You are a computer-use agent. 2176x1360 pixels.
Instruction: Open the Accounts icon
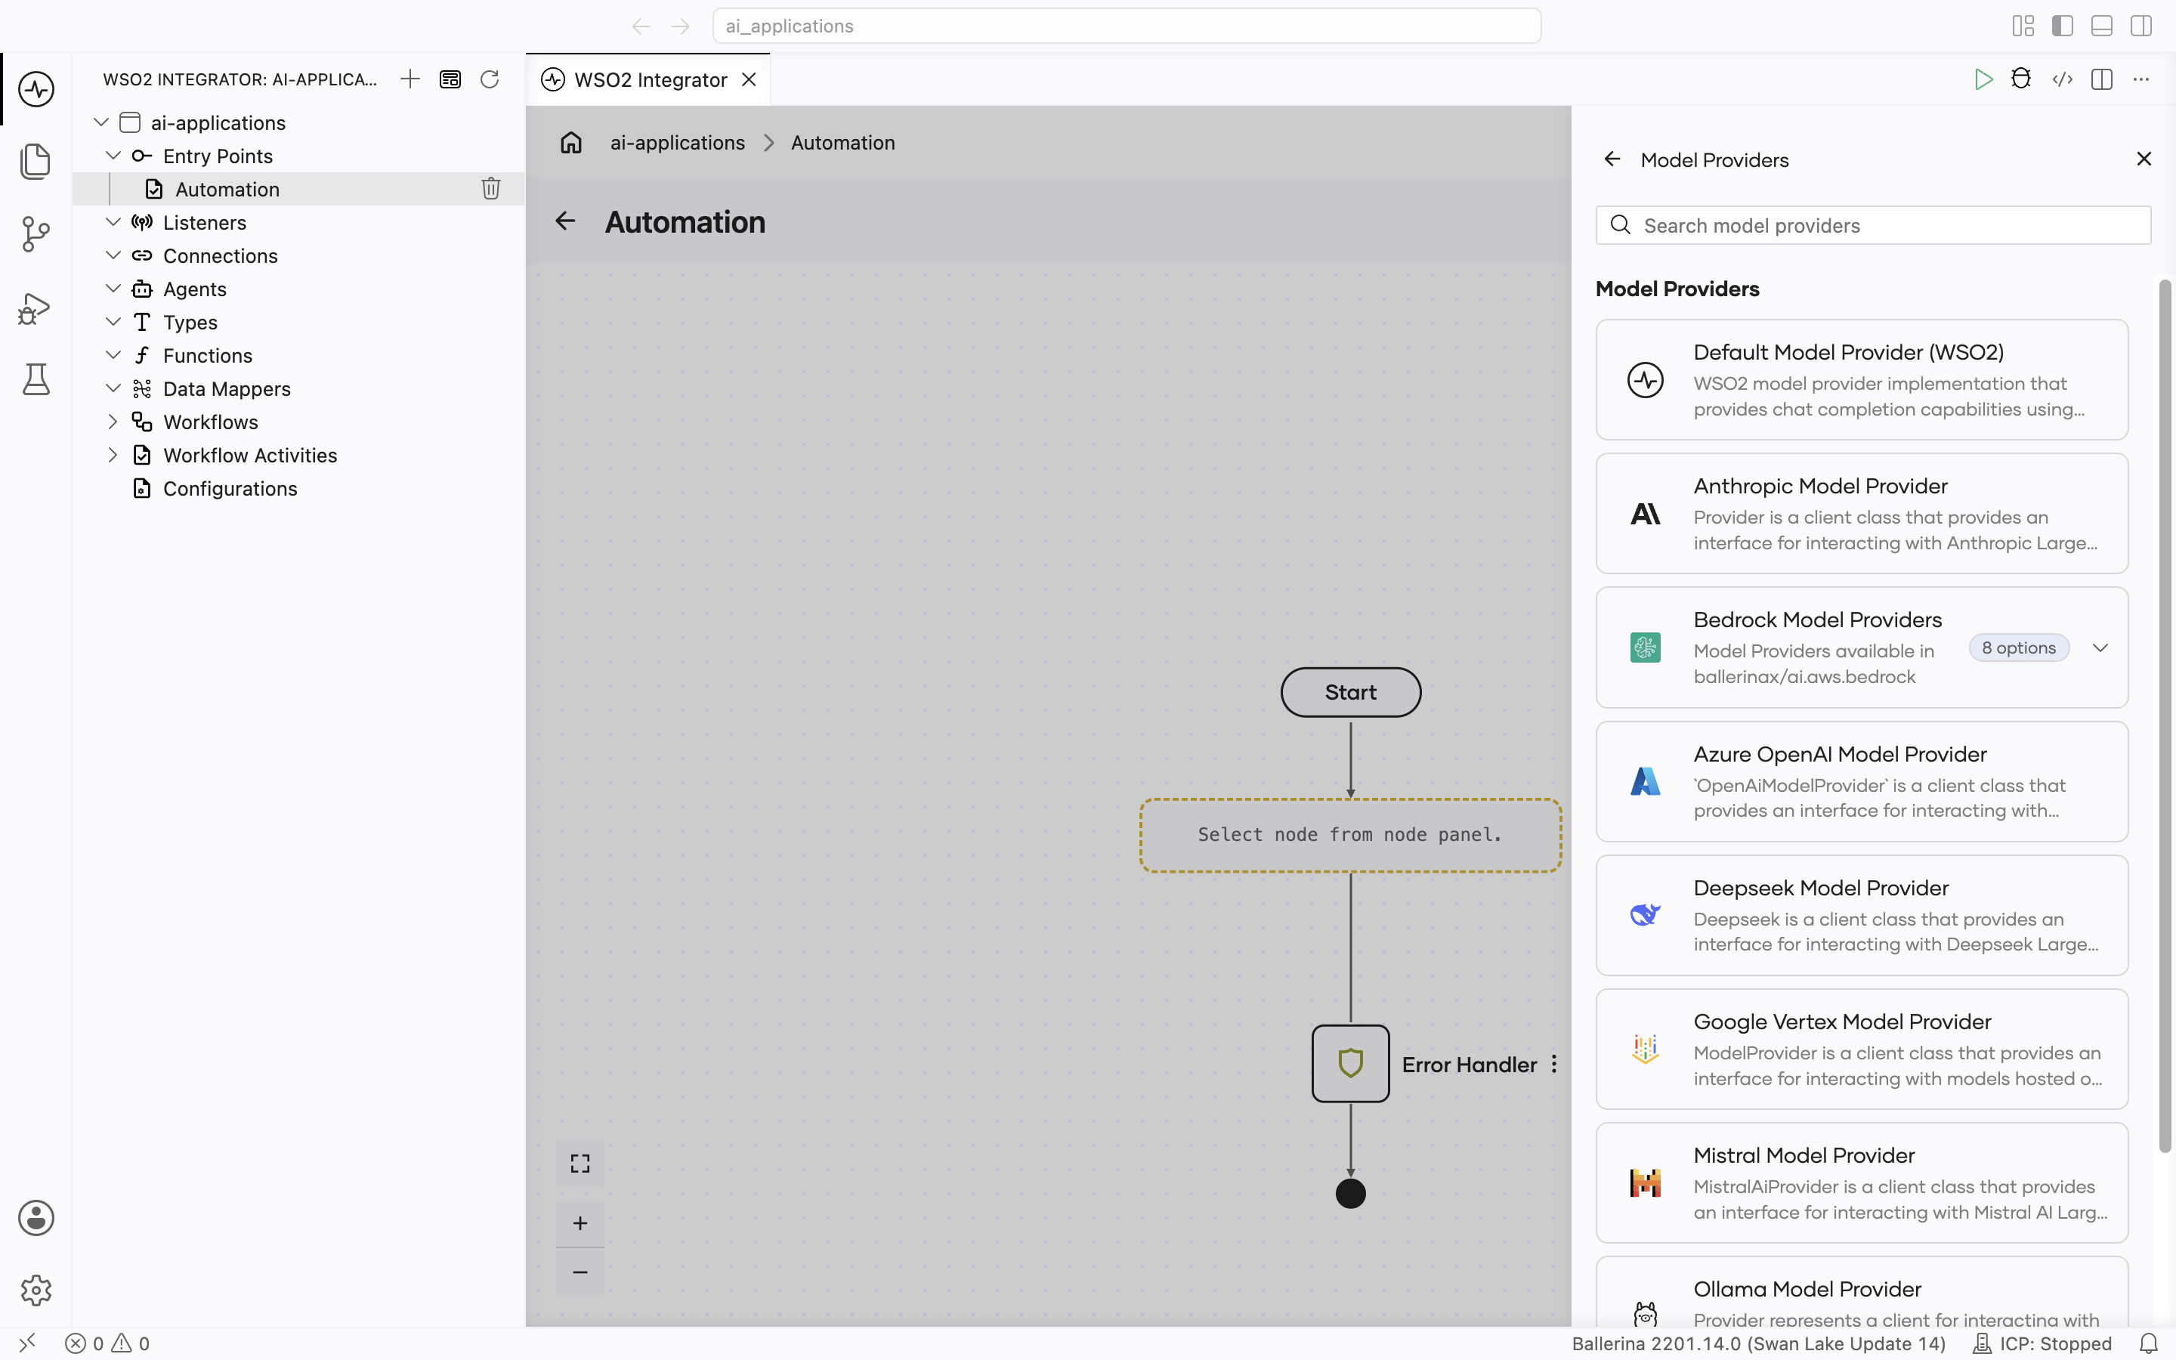[x=36, y=1218]
